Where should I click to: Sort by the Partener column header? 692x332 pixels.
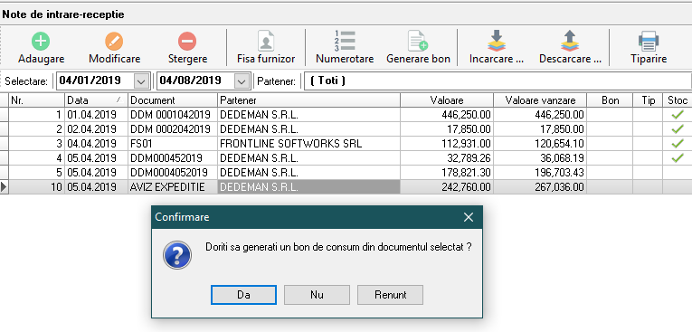[x=309, y=100]
